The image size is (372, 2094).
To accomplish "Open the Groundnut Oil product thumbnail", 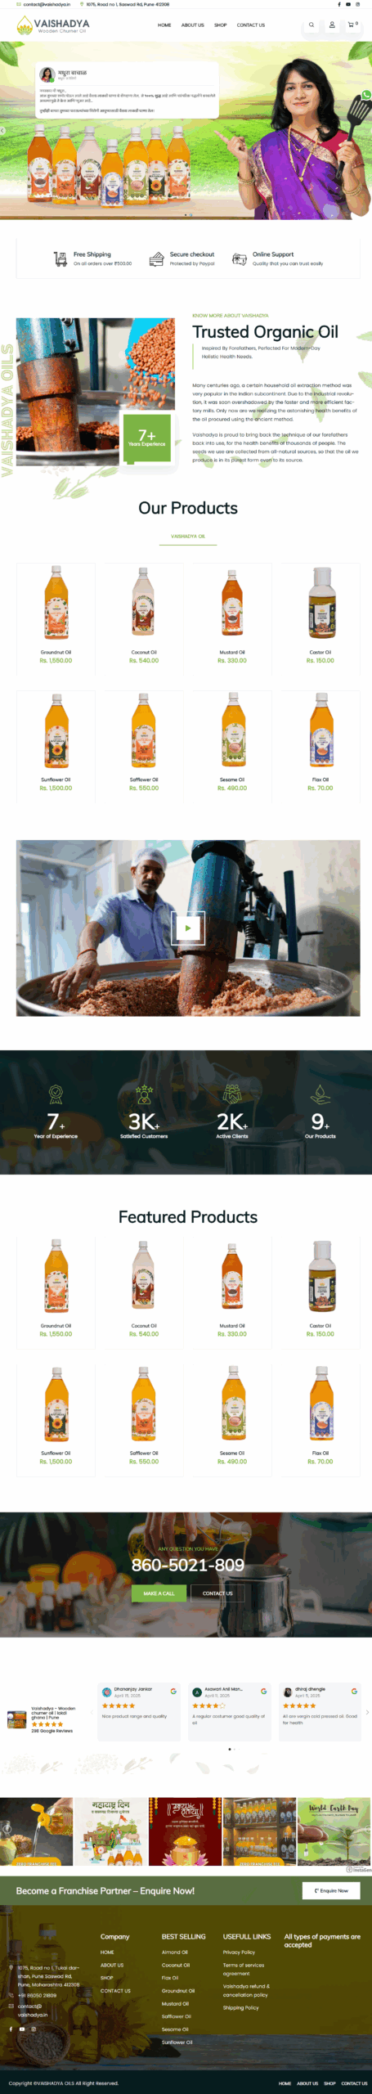I will (x=56, y=602).
